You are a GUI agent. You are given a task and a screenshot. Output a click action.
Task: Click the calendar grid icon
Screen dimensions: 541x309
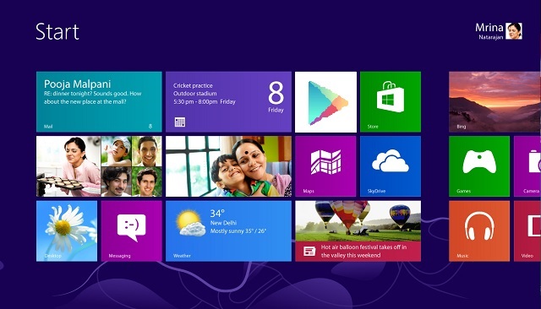[180, 122]
